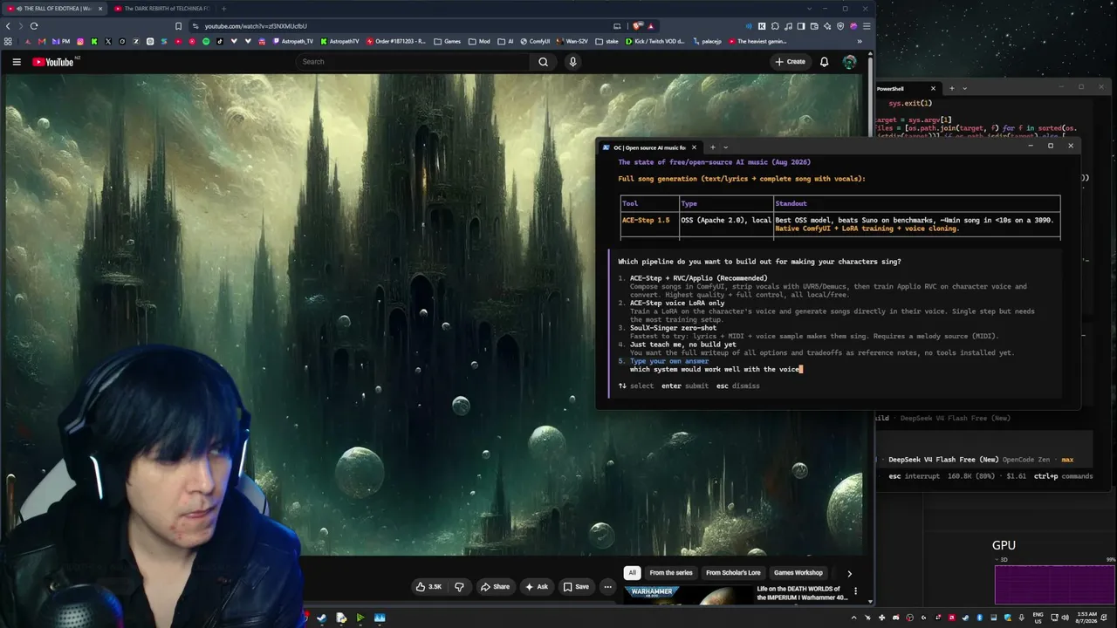Open the apps grid in bookmarks bar
Image resolution: width=1117 pixels, height=628 pixels.
[8, 41]
